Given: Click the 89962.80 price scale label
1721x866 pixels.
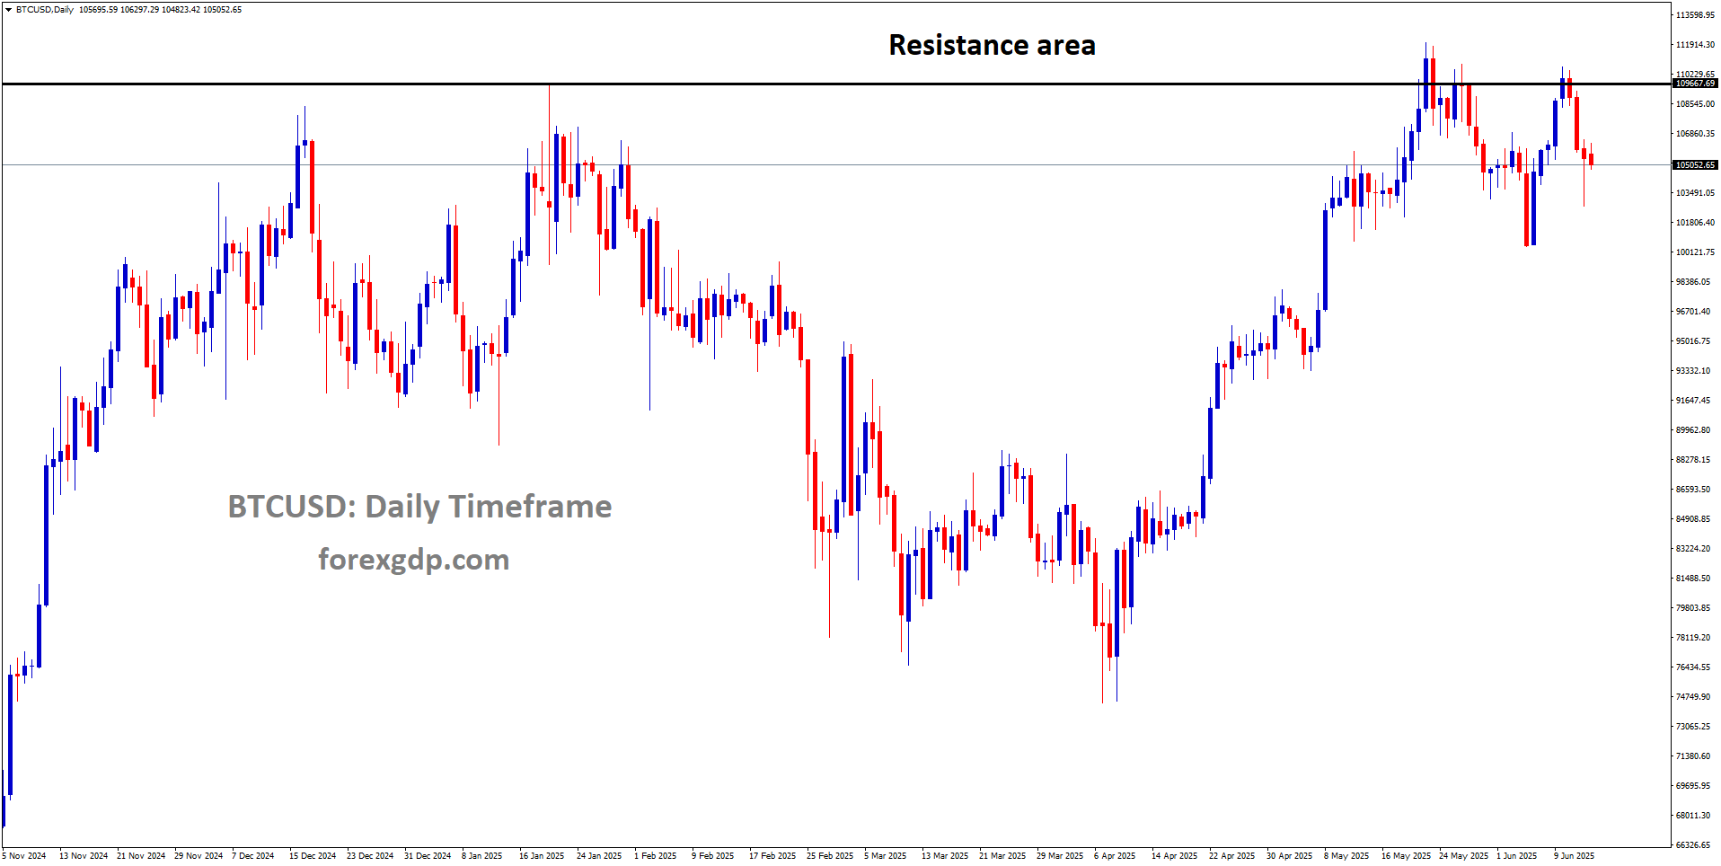Looking at the screenshot, I should tap(1693, 430).
